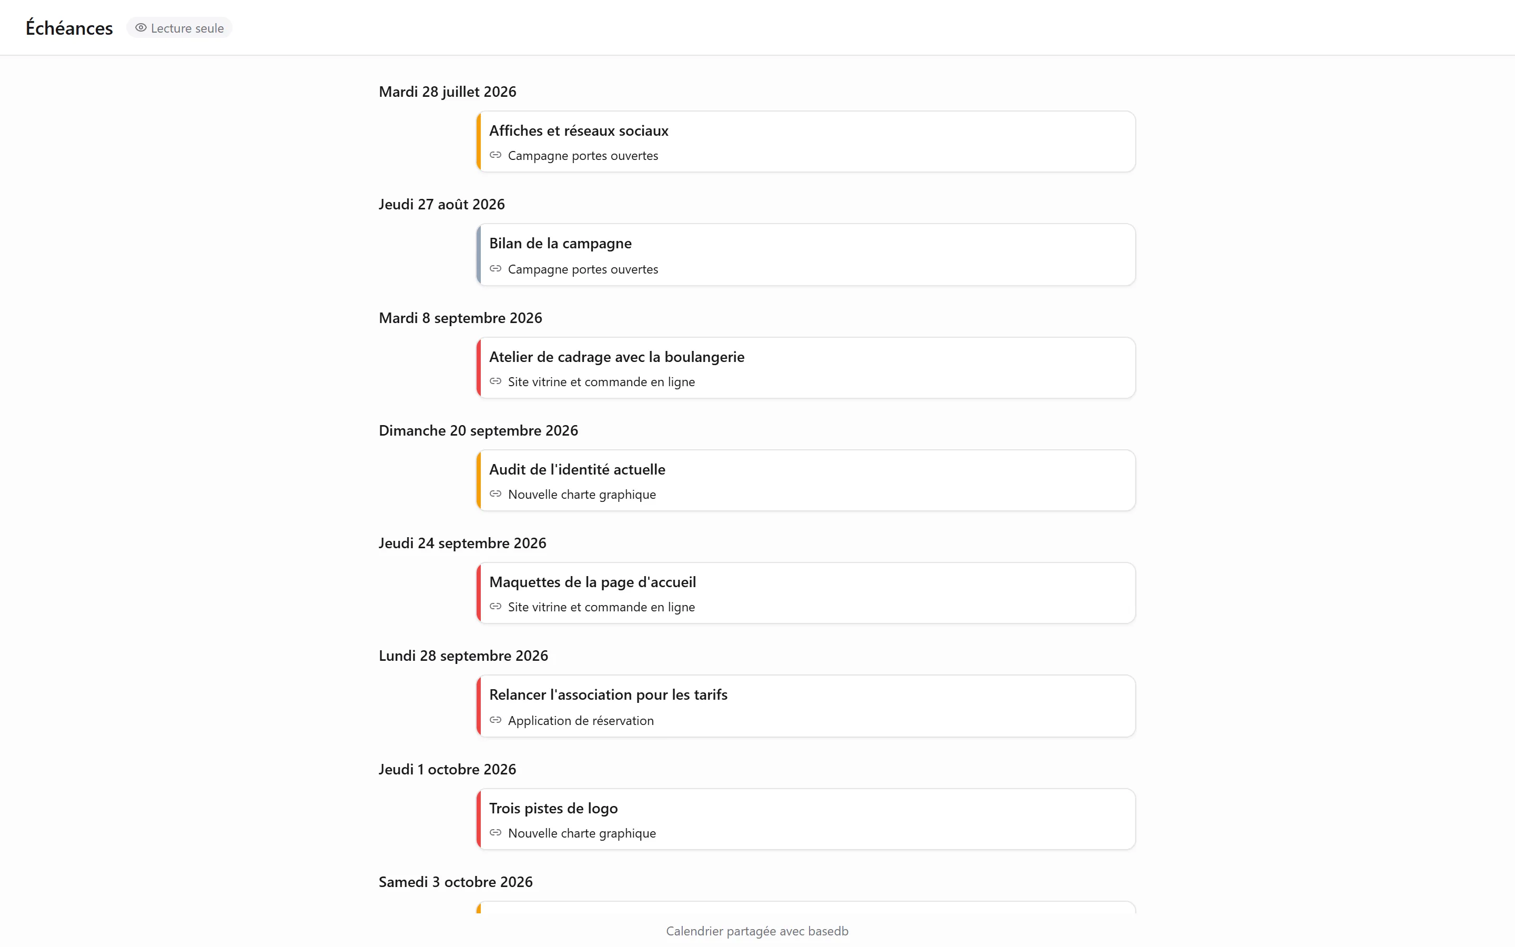Open Audit de l'identité actuelle entry
Screen dimensions: 1515x947
(x=806, y=480)
